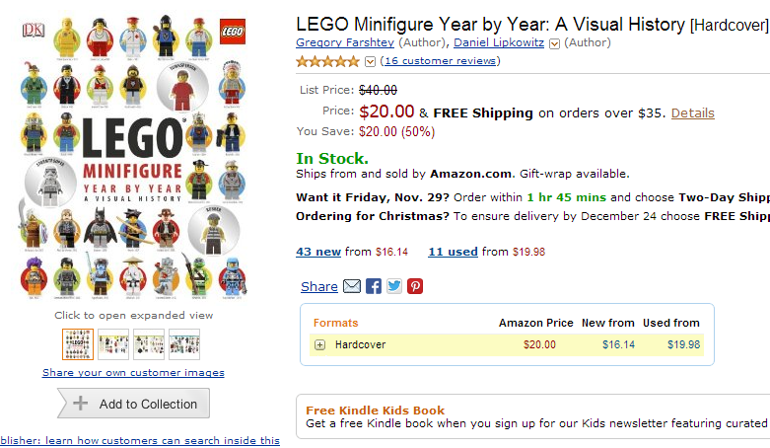Click the large LEGO book cover image

click(x=133, y=158)
